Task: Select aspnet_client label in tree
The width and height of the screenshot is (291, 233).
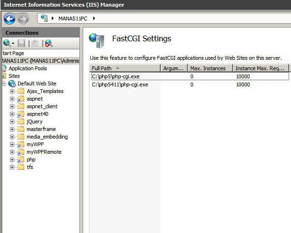Action: pyautogui.click(x=42, y=106)
